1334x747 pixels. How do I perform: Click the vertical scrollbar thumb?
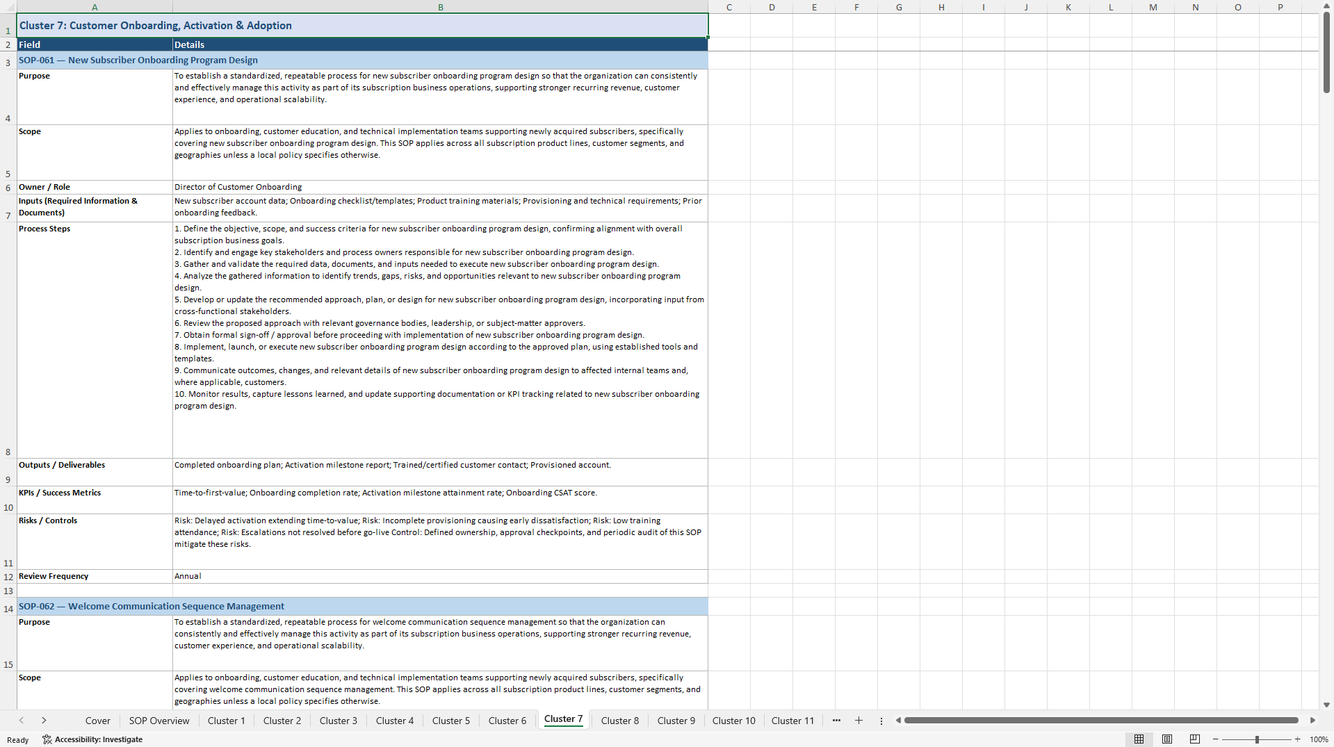coord(1326,53)
